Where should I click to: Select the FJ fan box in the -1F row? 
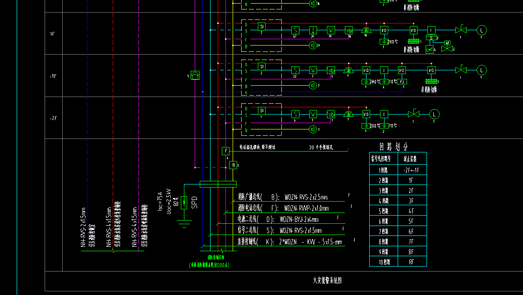pos(402,82)
